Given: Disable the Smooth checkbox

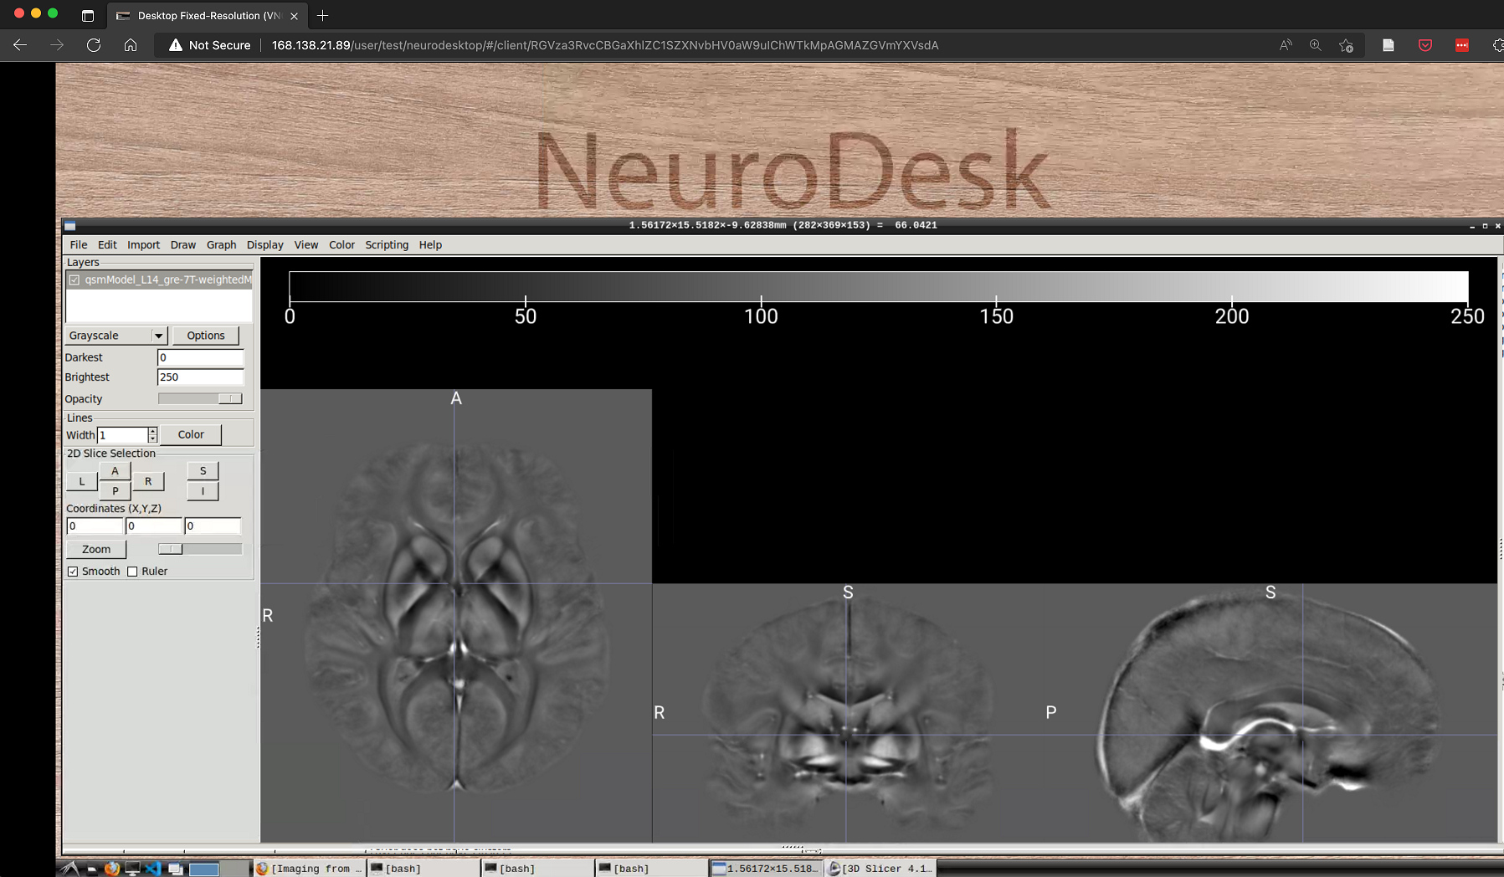Looking at the screenshot, I should [73, 571].
